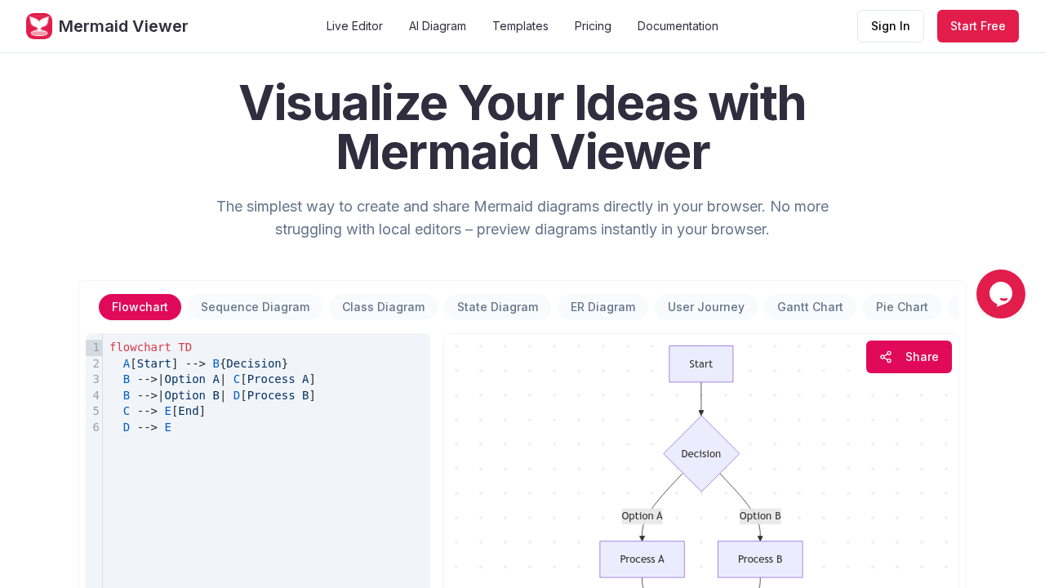The height and width of the screenshot is (588, 1045).
Task: View the Pricing page
Action: click(x=593, y=26)
